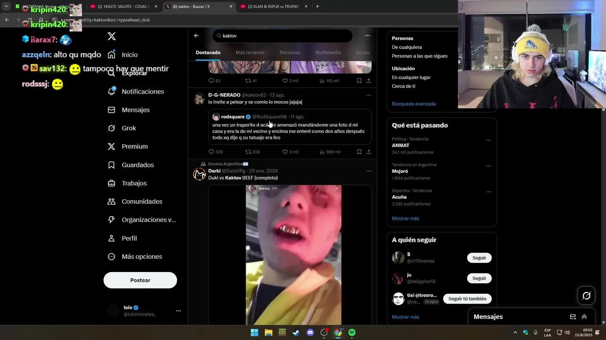The width and height of the screenshot is (606, 340).
Task: Open the X logo home icon
Action: pos(112,36)
